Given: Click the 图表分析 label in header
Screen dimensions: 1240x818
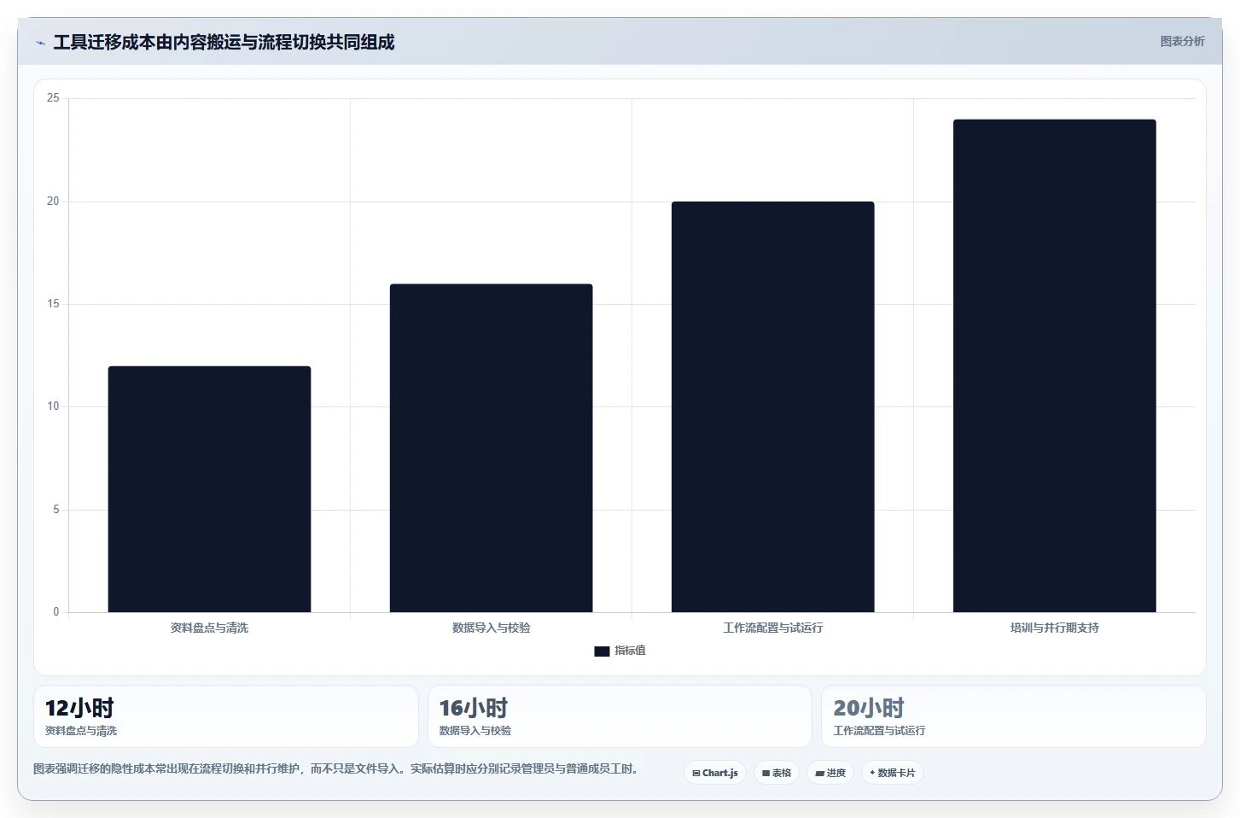Looking at the screenshot, I should 1182,41.
